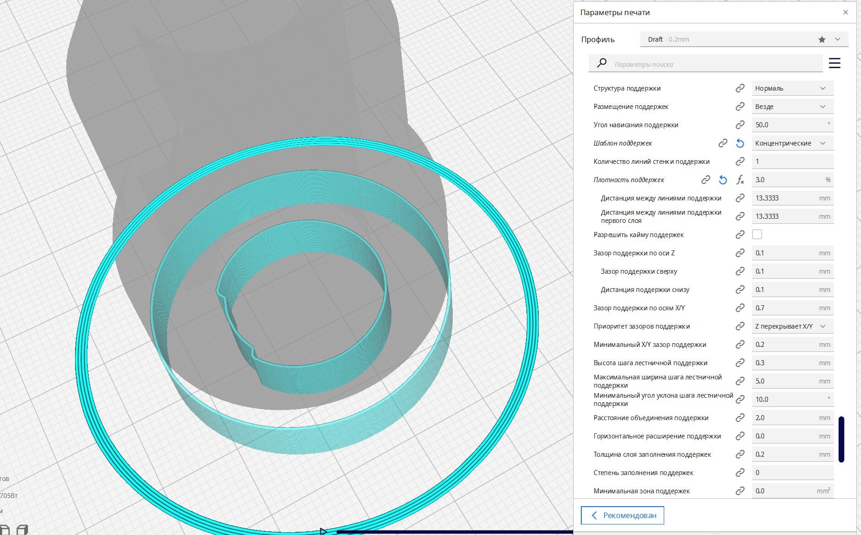Click the link icon next to 'Структура поддержки'
The width and height of the screenshot is (861, 535).
(x=740, y=88)
